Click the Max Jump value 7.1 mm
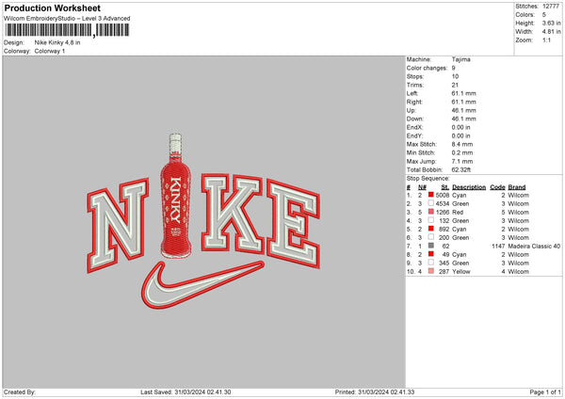 pos(462,161)
